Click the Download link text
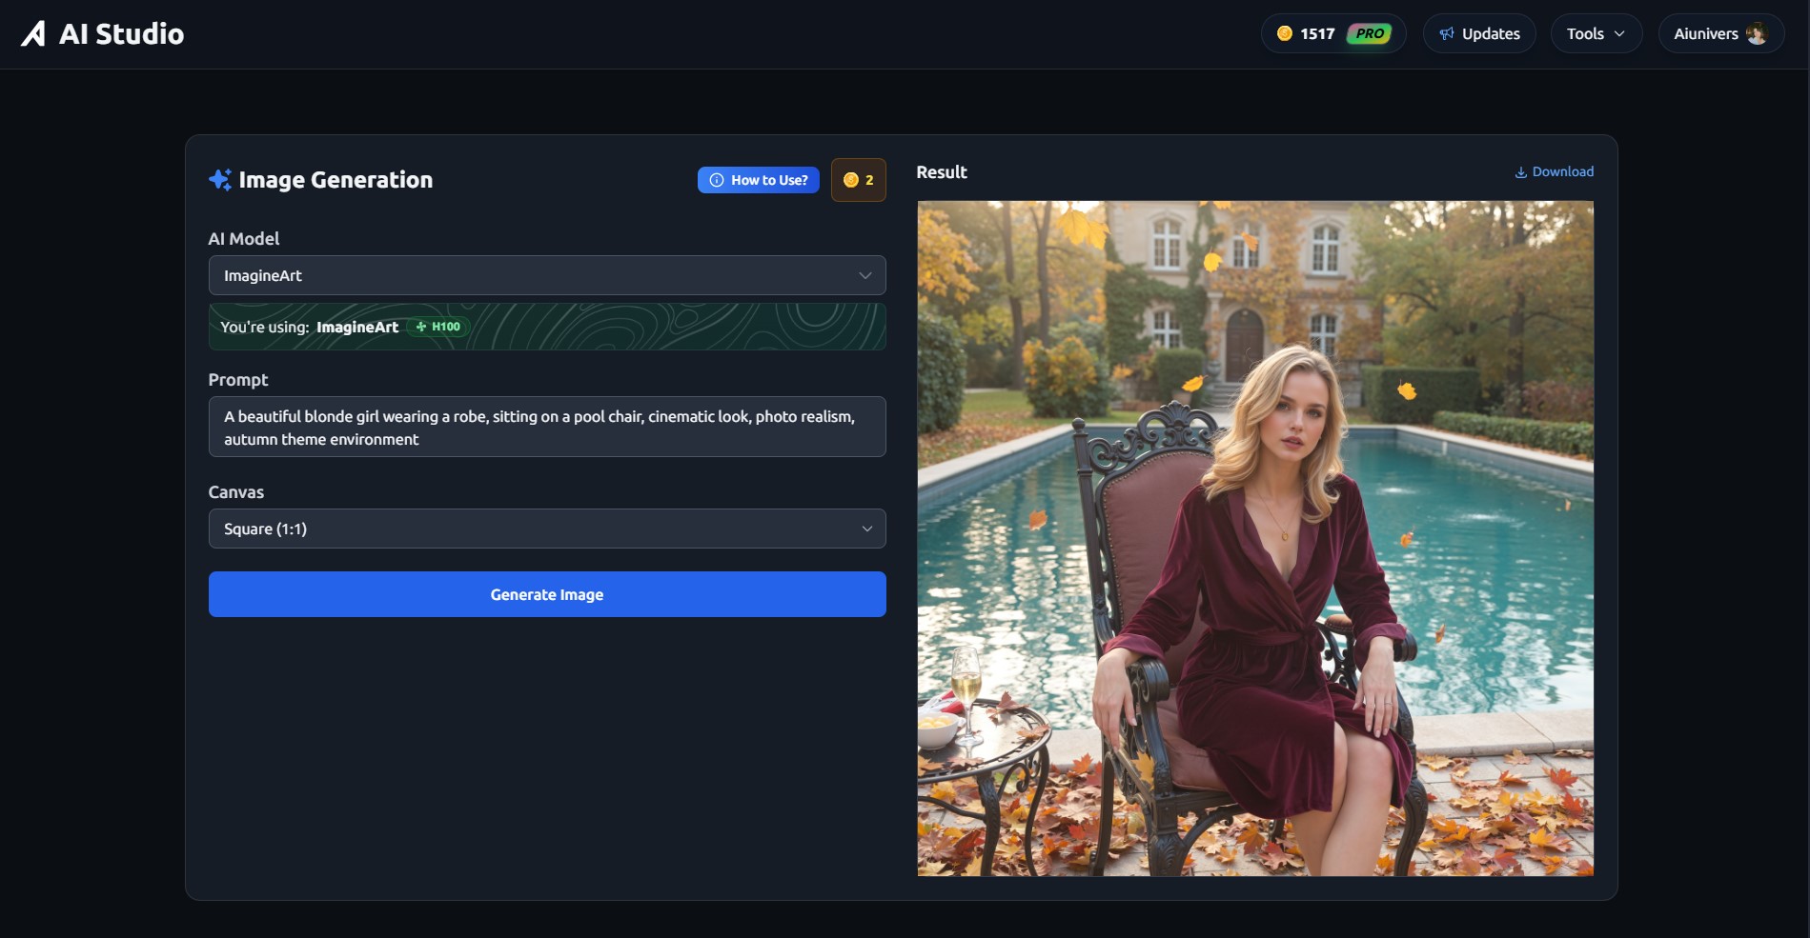Viewport: 1810px width, 938px height. tap(1562, 172)
